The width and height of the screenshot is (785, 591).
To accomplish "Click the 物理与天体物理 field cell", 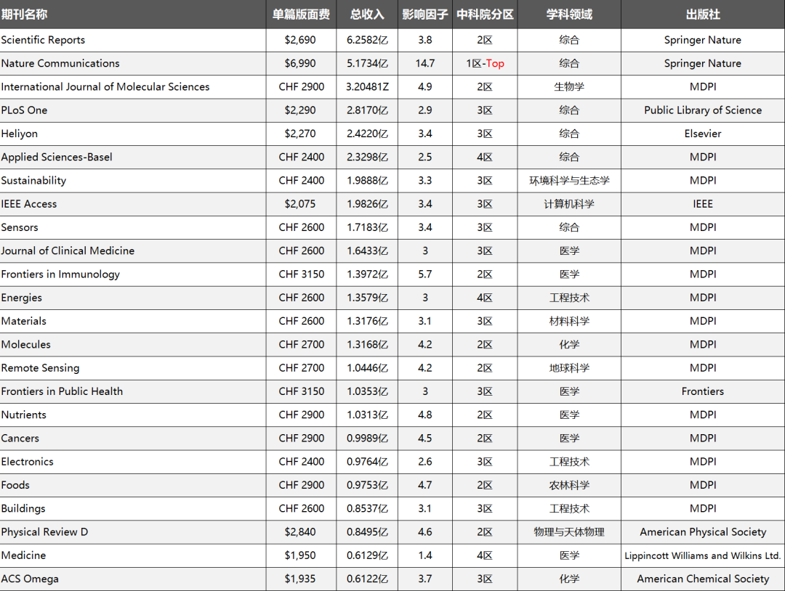I will pyautogui.click(x=569, y=532).
